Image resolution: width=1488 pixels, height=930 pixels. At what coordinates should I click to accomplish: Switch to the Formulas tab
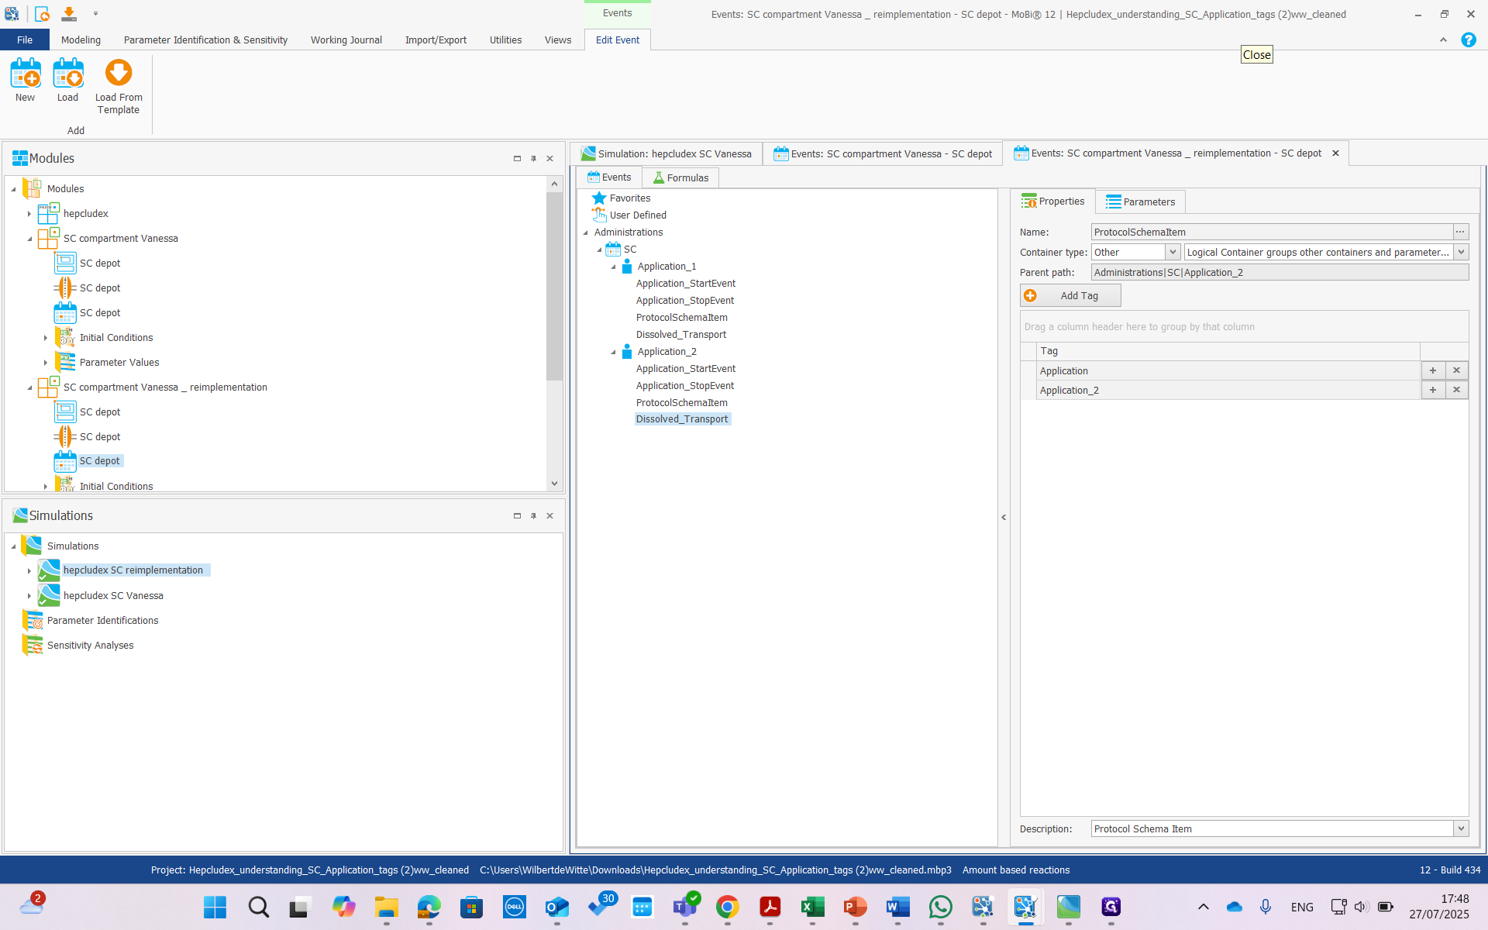[680, 177]
